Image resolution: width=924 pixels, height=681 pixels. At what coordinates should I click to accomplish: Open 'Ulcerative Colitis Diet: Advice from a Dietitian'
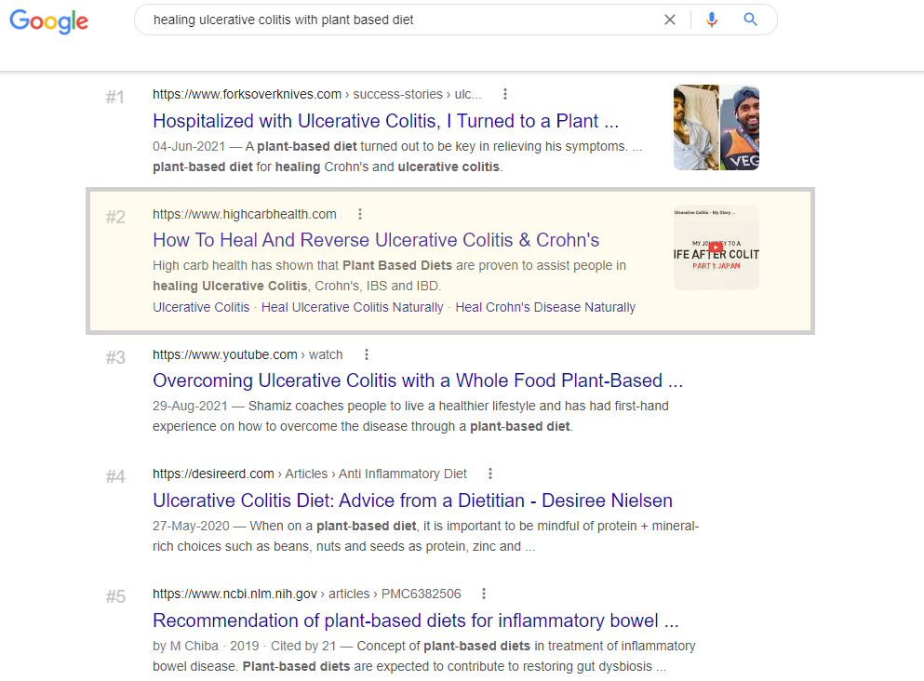coord(412,501)
